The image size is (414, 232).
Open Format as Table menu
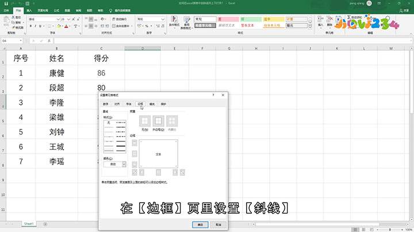pos(187,22)
